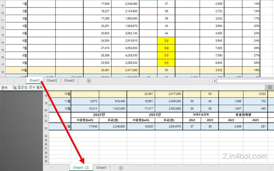Select row header 20 in lower window
Image resolution: width=274 pixels, height=171 pixels.
click(46, 109)
